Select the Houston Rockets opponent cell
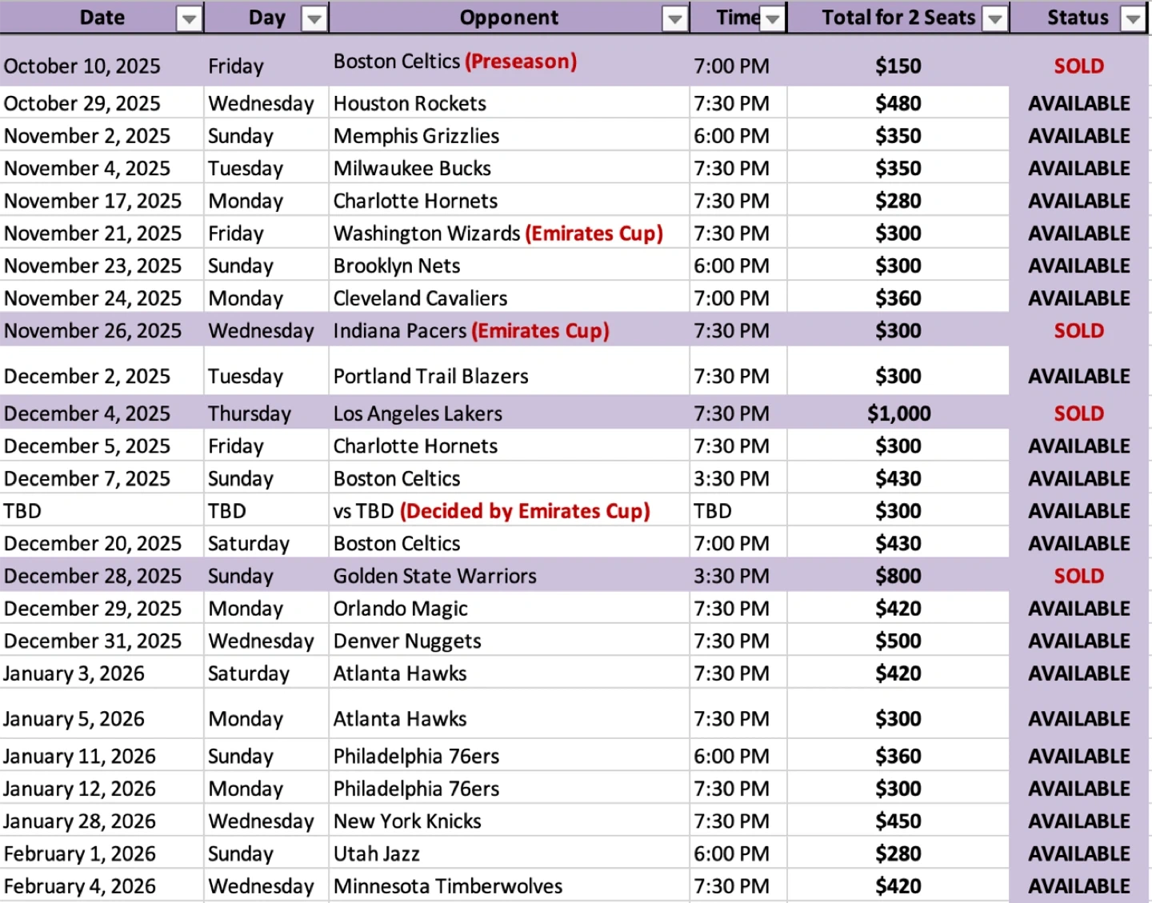 410,103
